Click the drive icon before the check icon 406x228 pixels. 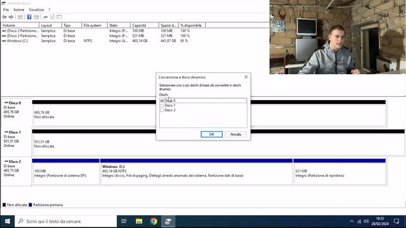pyautogui.click(x=45, y=17)
